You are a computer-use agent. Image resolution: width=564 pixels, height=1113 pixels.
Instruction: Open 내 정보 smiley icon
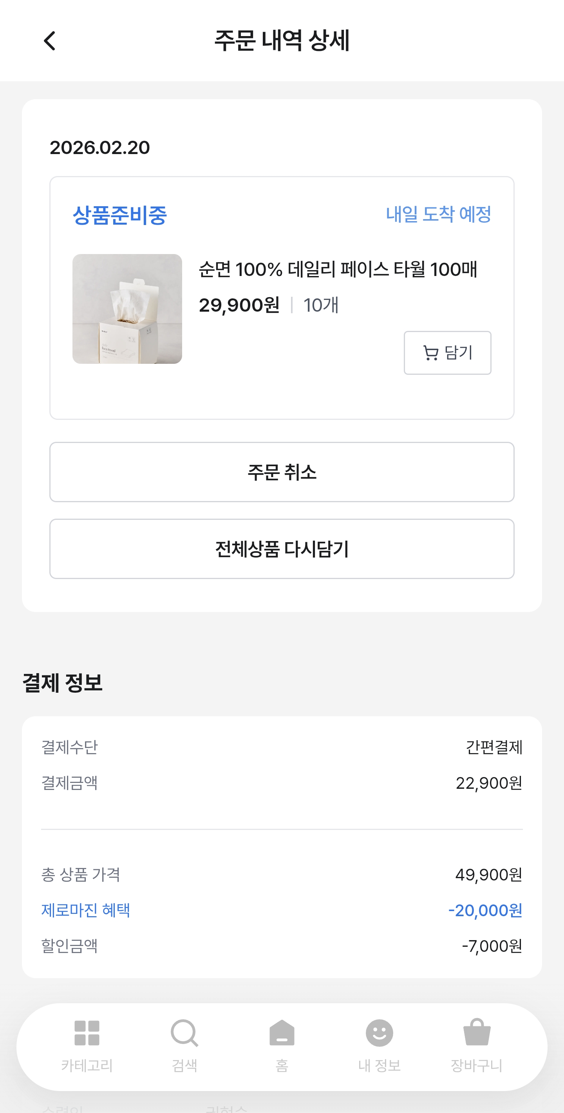pyautogui.click(x=379, y=1033)
